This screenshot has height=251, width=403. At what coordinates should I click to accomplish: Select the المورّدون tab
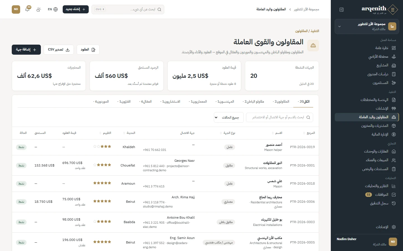point(101,102)
